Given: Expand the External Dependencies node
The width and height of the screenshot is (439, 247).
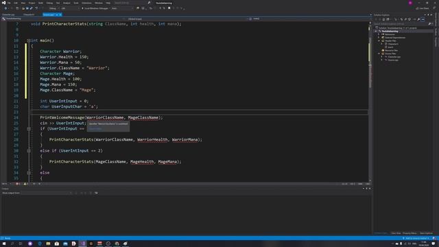Looking at the screenshot, I should point(379,38).
